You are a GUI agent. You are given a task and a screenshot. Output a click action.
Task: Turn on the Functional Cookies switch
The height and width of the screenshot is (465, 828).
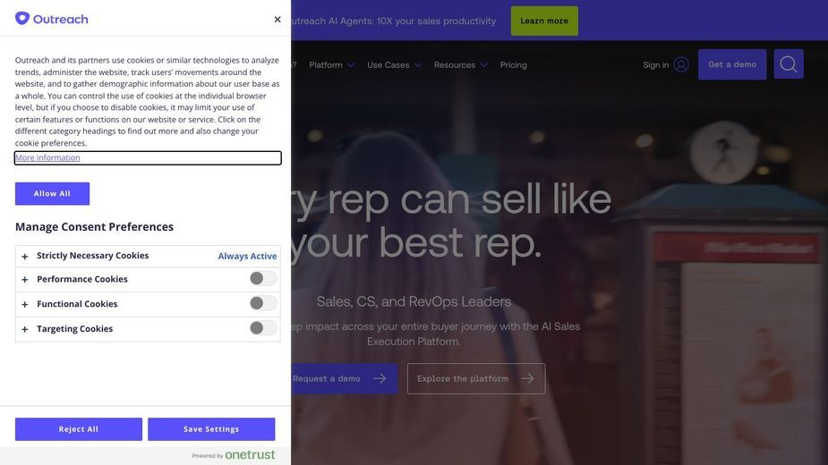tap(263, 303)
